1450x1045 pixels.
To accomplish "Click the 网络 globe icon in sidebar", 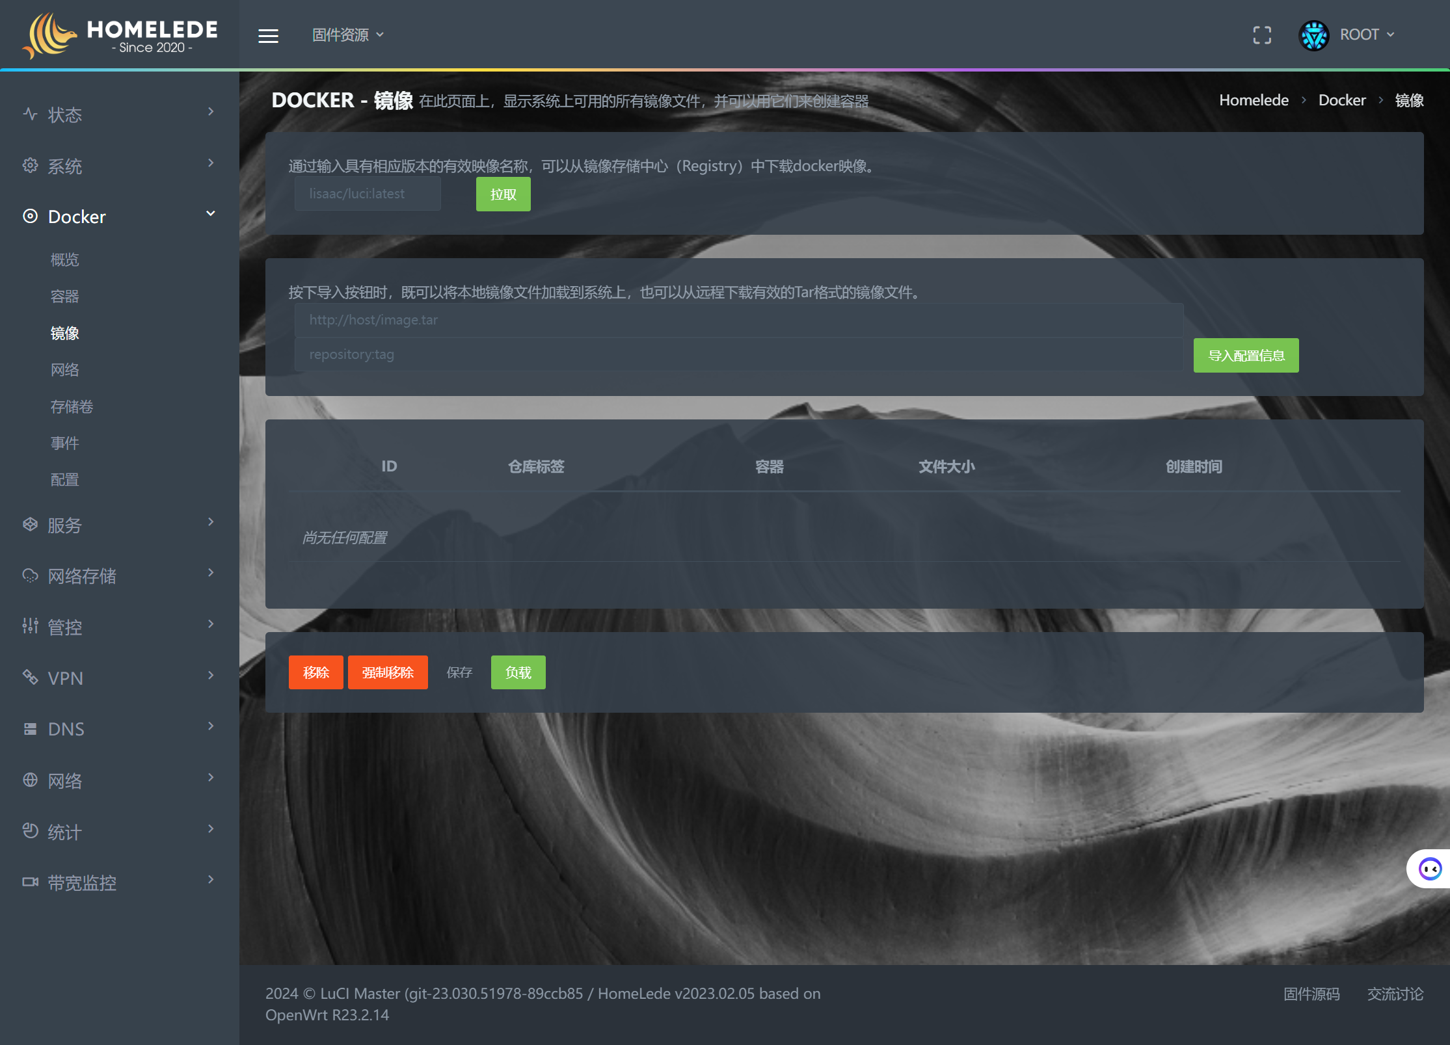I will pyautogui.click(x=30, y=780).
